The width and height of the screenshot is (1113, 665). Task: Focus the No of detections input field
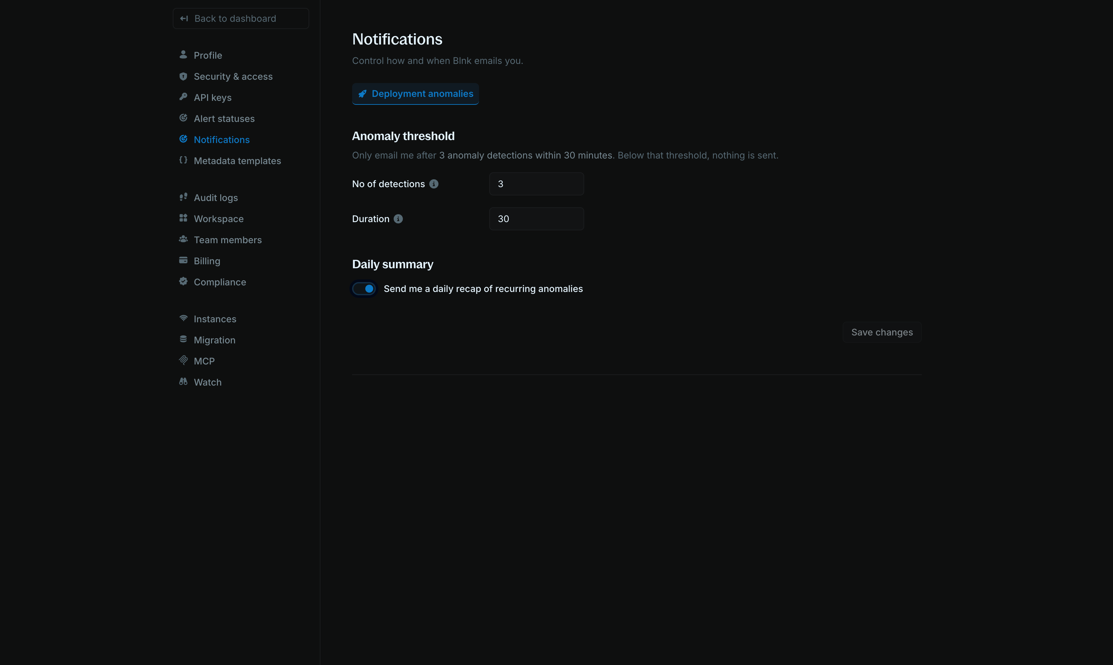click(x=536, y=184)
